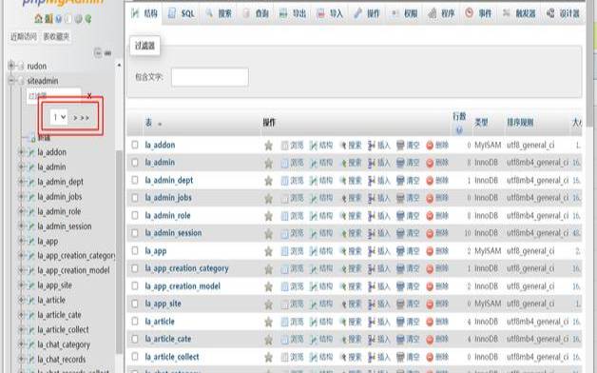
Task: Click the log out icon beside home
Action: point(48,18)
